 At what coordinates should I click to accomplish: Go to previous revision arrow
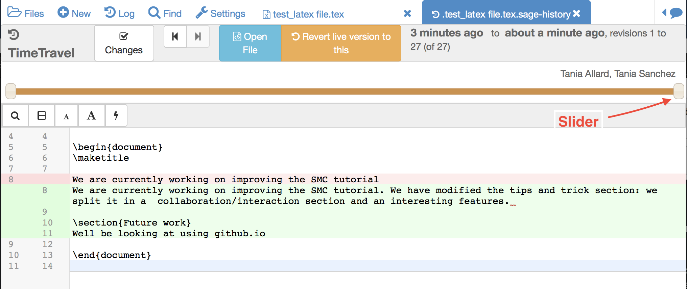(175, 36)
